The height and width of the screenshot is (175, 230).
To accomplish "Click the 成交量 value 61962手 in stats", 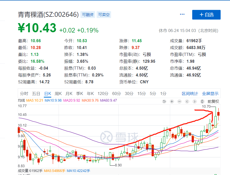I will tap(194, 41).
